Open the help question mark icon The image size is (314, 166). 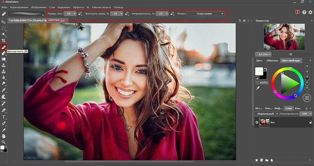click(x=304, y=13)
